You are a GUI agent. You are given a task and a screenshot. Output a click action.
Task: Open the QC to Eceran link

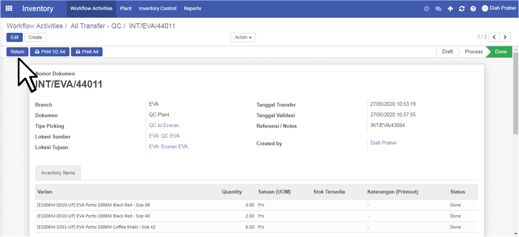[164, 125]
